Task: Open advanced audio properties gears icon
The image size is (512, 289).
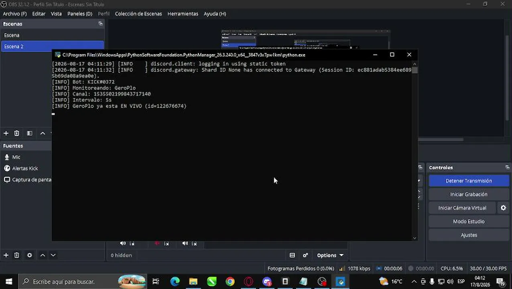Action: (305, 255)
